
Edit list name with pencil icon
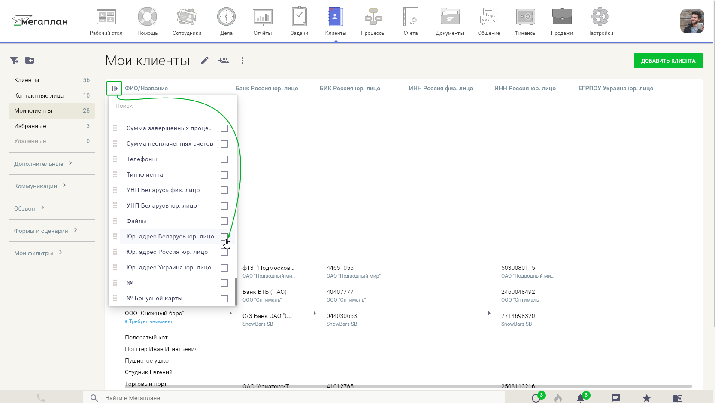coord(205,61)
